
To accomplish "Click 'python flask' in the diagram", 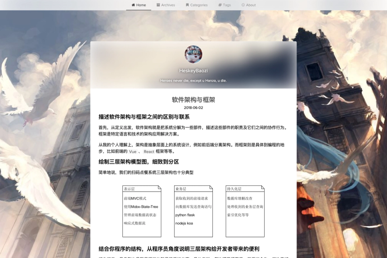I will tap(185, 215).
